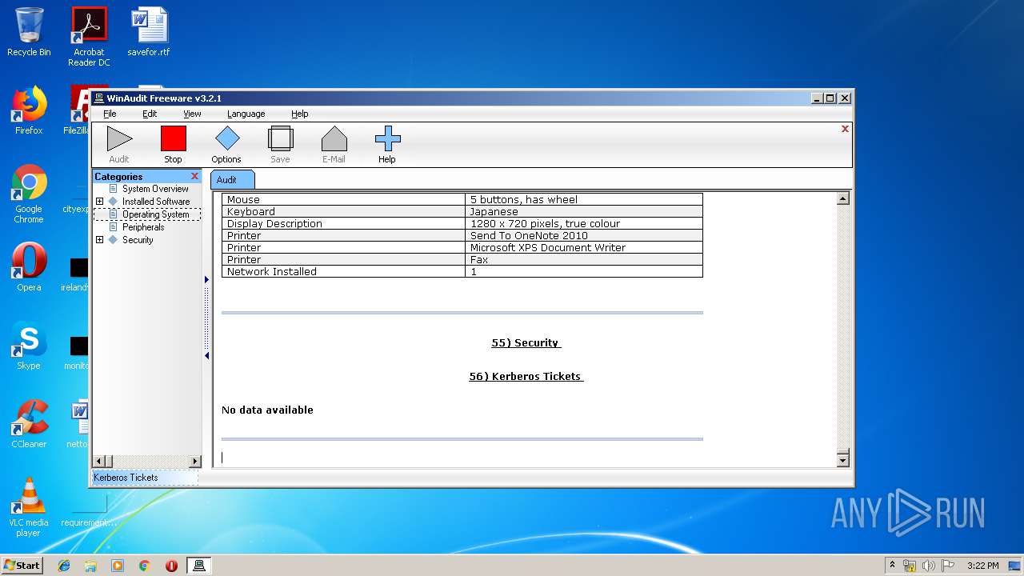Open the savefor.rtf desktop file
The image size is (1024, 576).
pyautogui.click(x=149, y=32)
